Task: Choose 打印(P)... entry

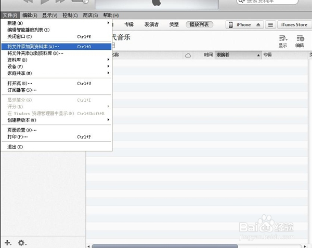Action: pyautogui.click(x=56, y=137)
